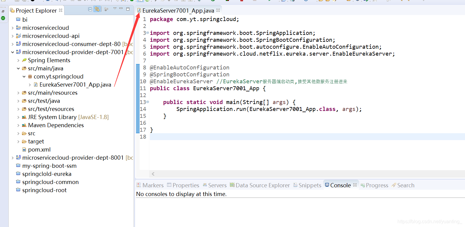Click the restore view icon in left trim
The image size is (465, 227).
tap(3, 12)
